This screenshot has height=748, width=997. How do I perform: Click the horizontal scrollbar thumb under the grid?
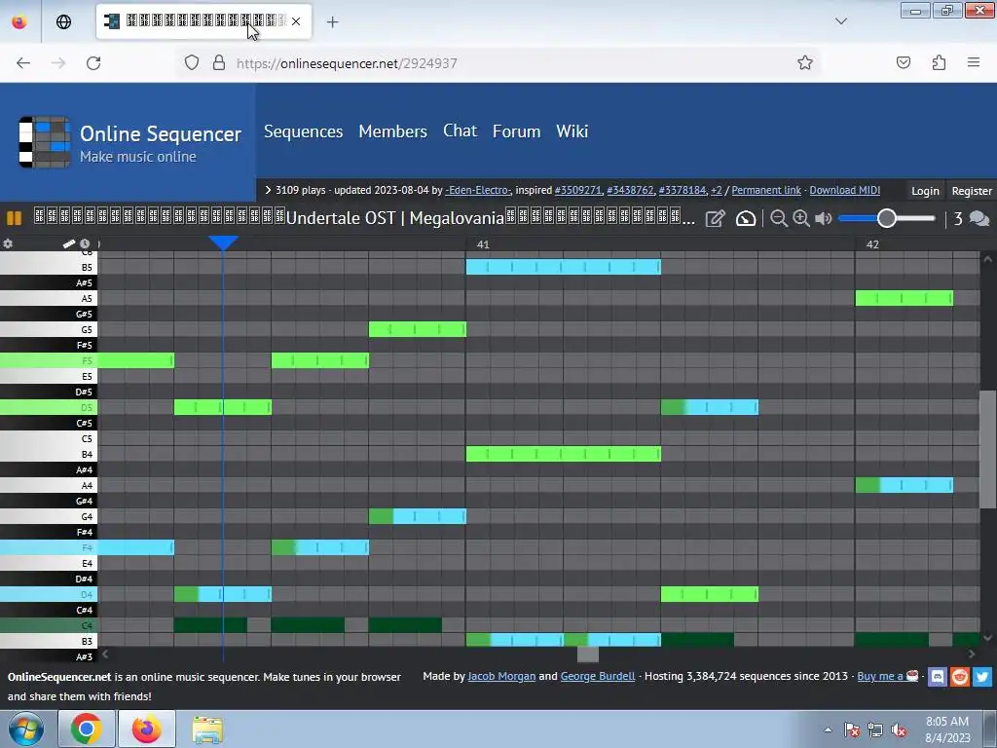pyautogui.click(x=587, y=654)
